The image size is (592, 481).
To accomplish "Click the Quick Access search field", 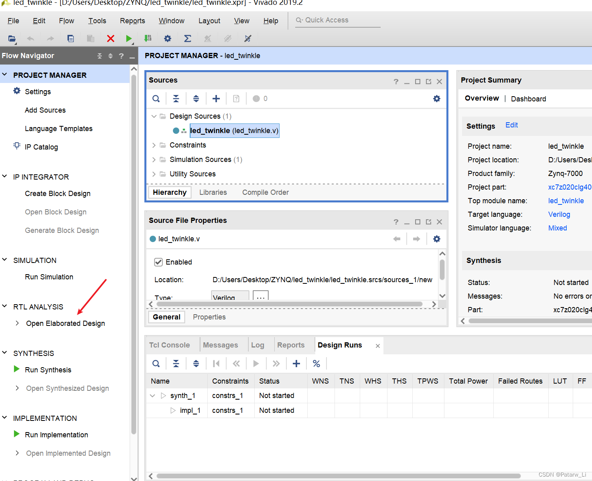I will 338,20.
